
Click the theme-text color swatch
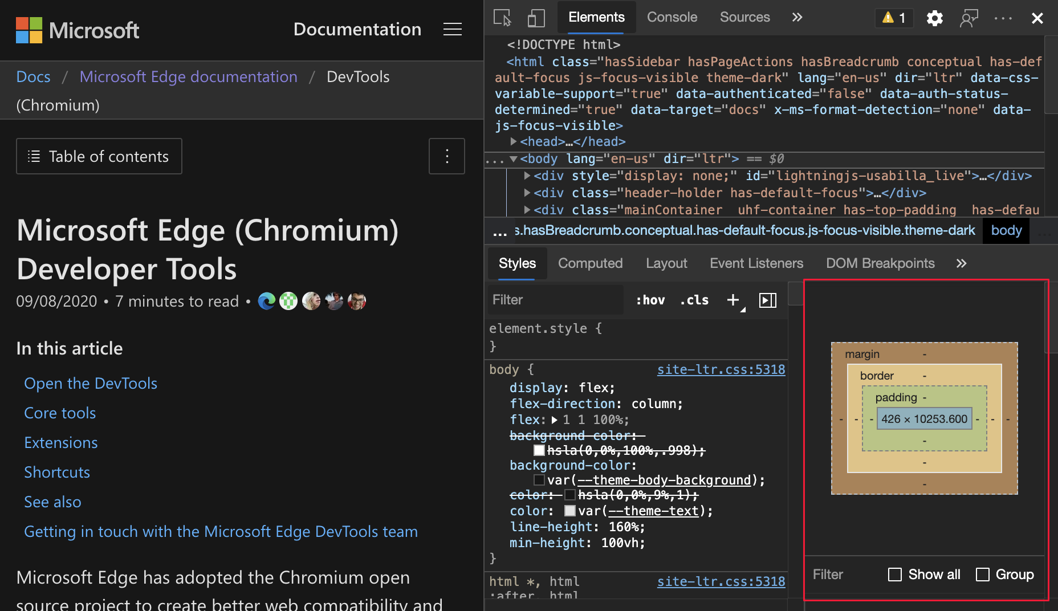click(x=569, y=511)
